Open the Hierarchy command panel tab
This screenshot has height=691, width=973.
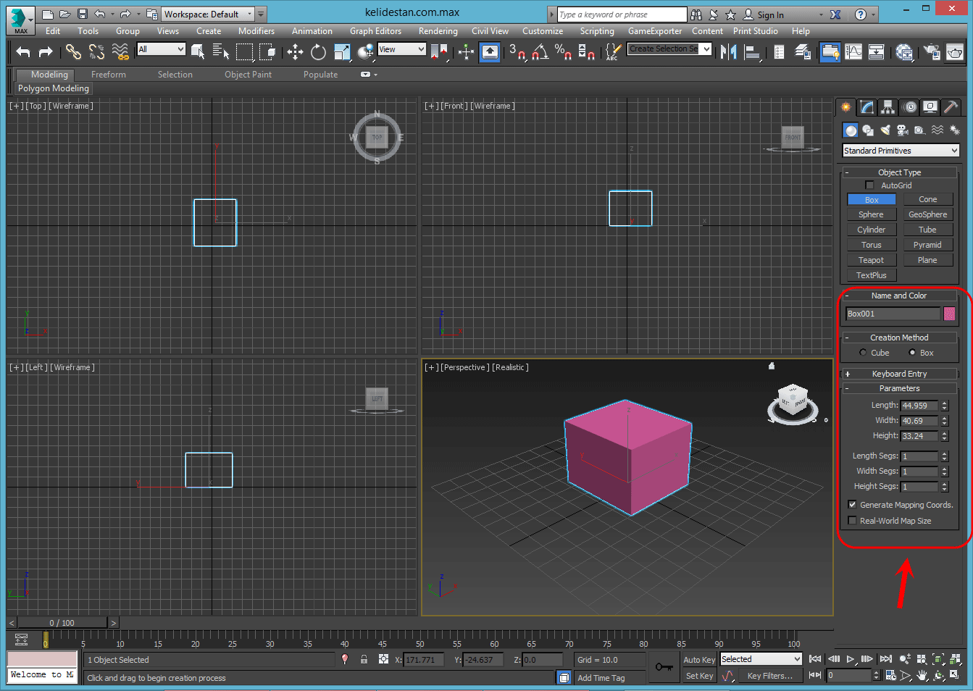coord(888,107)
